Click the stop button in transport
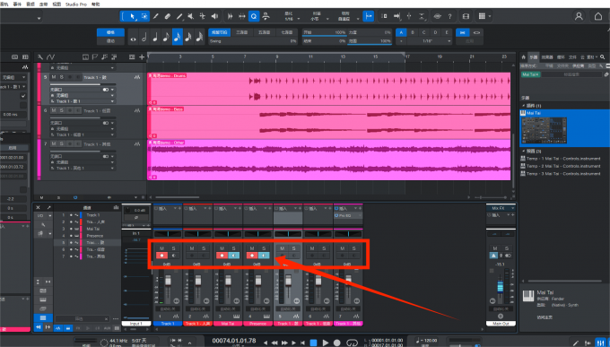 (314, 343)
